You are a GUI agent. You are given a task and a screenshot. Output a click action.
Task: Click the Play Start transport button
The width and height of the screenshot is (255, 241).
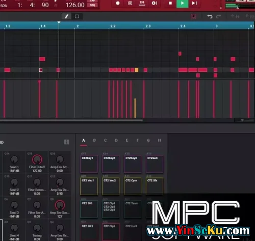[155, 3]
